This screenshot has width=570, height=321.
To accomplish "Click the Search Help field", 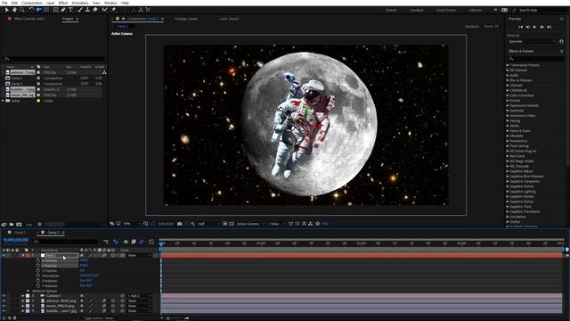I will (538, 10).
